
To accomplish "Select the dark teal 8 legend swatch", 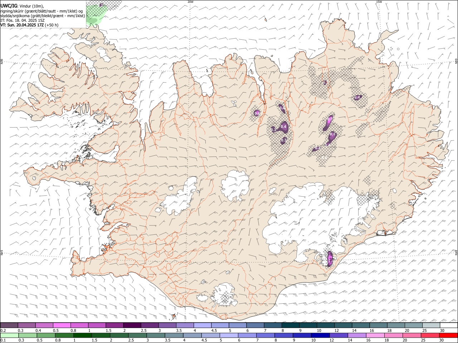I will coord(291,325).
